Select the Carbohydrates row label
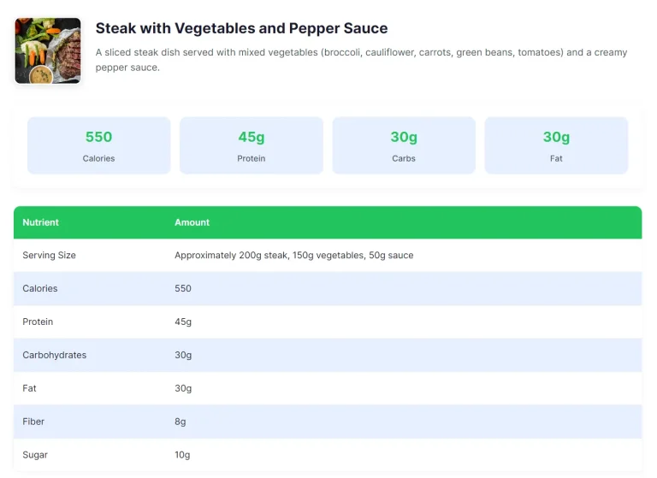This screenshot has width=657, height=478. point(55,356)
